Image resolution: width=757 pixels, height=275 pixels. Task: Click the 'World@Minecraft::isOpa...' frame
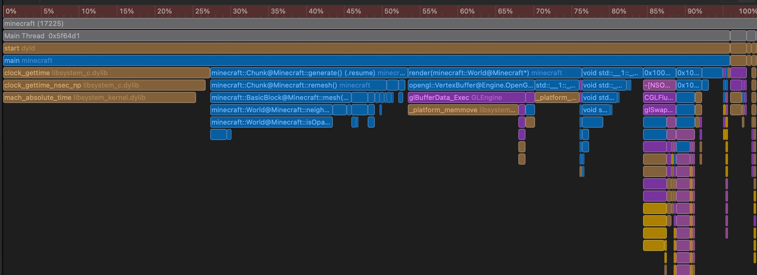(271, 122)
